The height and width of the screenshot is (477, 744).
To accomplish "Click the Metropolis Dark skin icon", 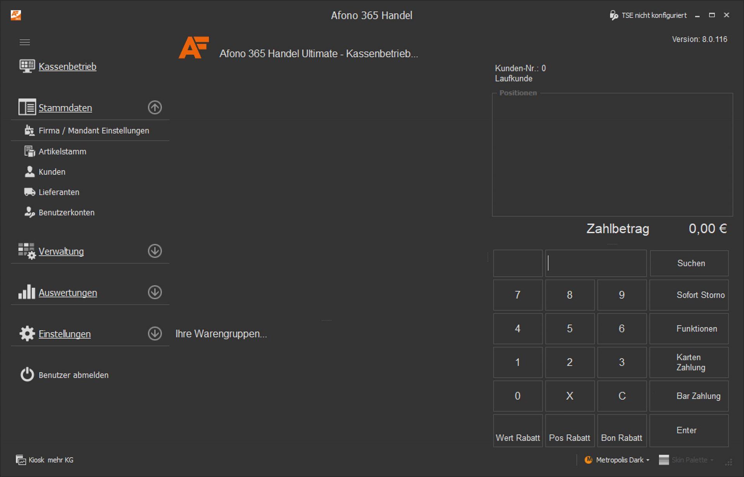I will coord(588,460).
